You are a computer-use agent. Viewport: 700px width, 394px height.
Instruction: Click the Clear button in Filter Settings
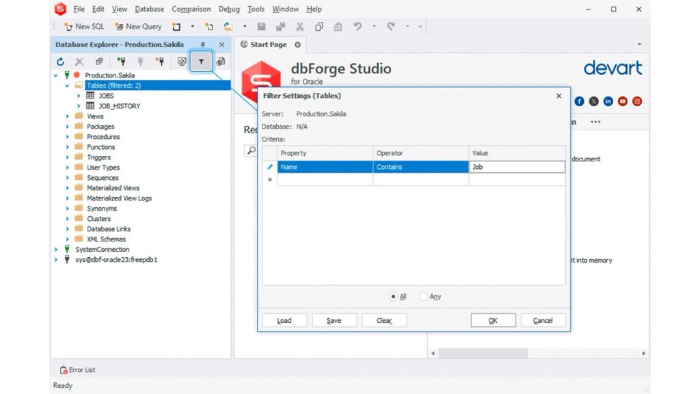pyautogui.click(x=384, y=319)
